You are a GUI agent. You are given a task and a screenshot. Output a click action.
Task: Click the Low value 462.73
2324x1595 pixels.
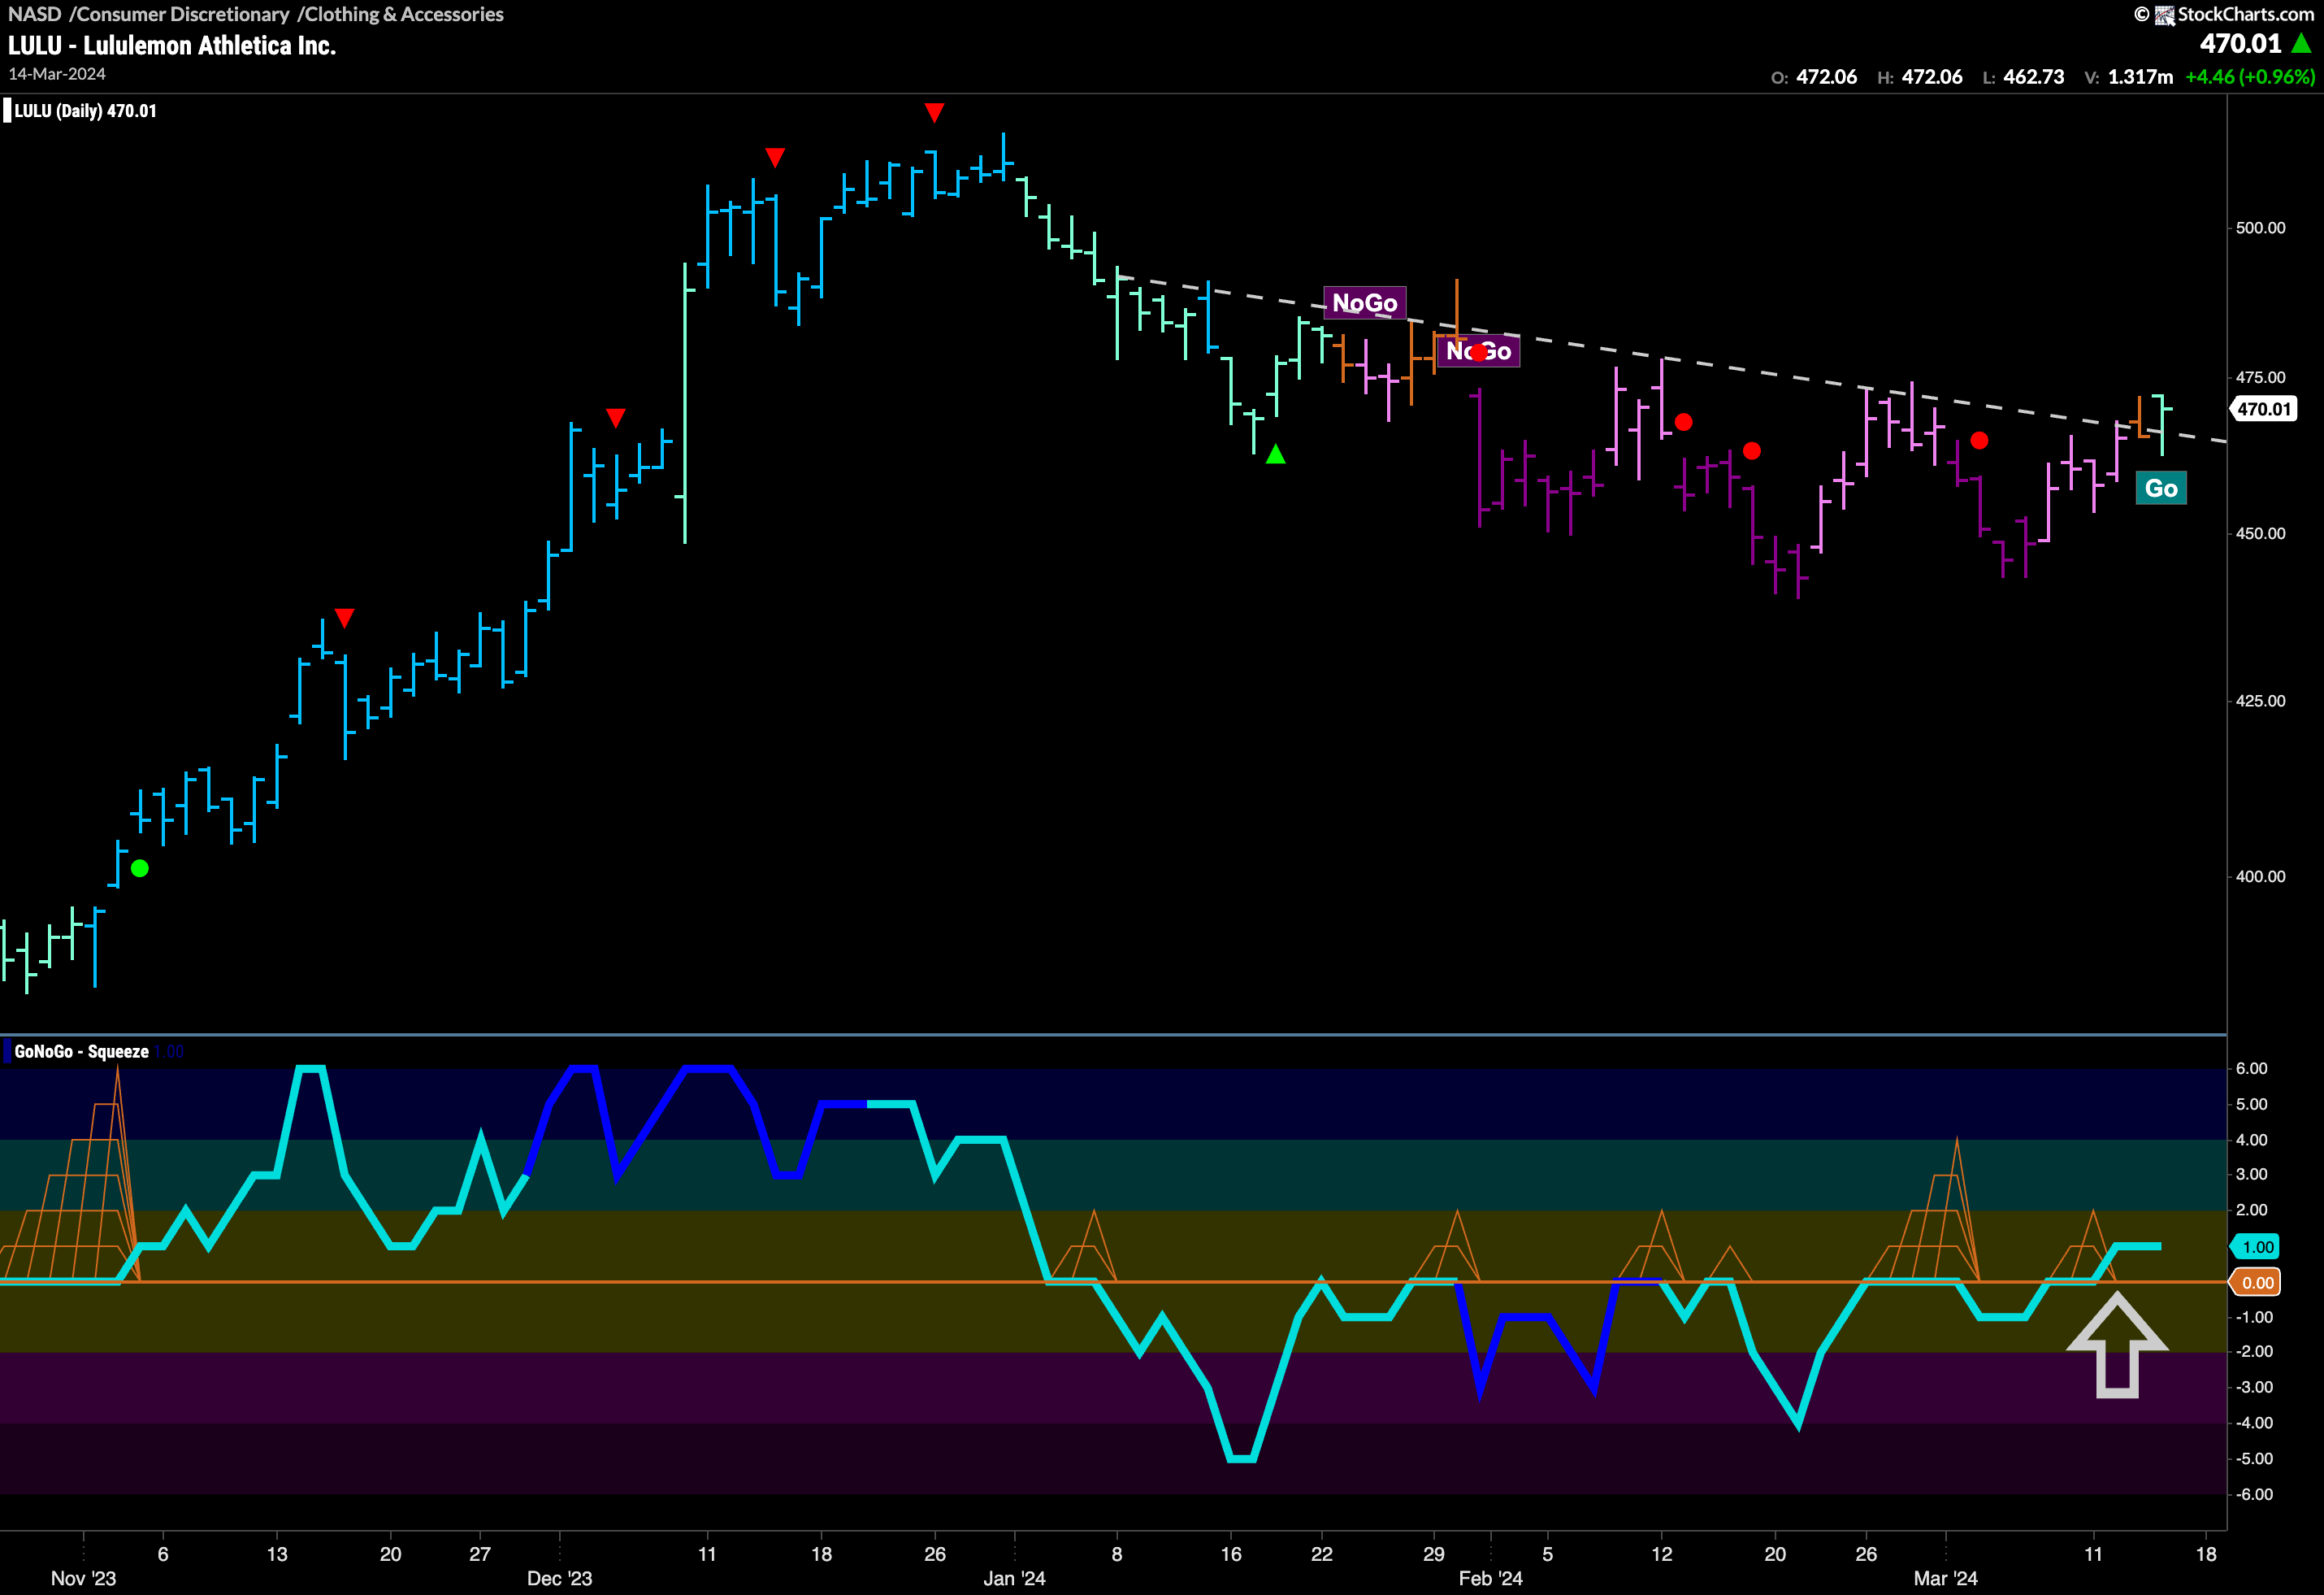click(2033, 77)
